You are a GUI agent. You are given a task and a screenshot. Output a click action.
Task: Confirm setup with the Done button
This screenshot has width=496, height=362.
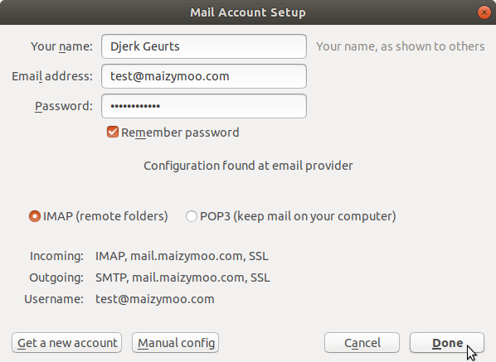point(447,343)
